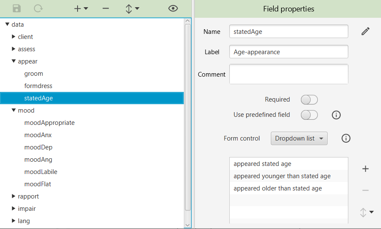Select the moodDep field
The height and width of the screenshot is (229, 381).
click(38, 147)
